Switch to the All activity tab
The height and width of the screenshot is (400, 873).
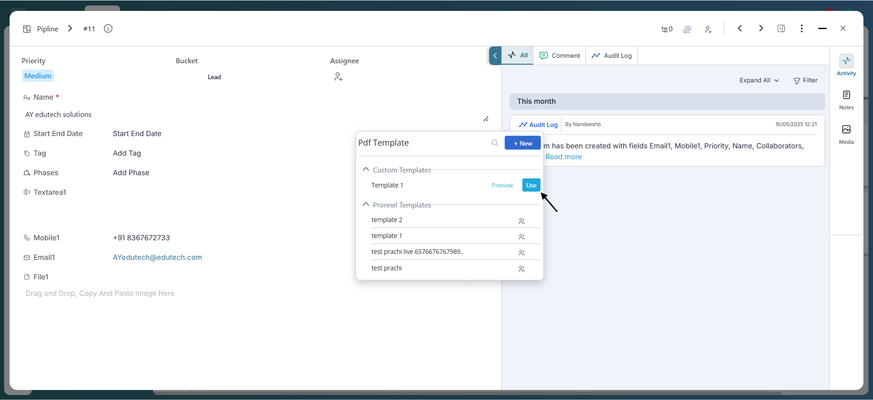click(518, 56)
